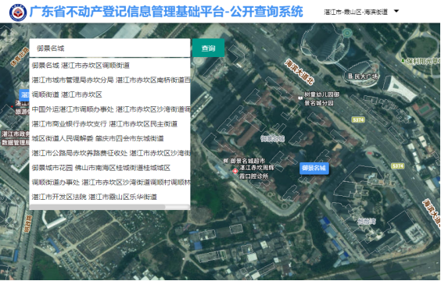441x281 pixels.
Task: Select suggestion 湛江市商业银行赤坎支行
Action: tap(109, 124)
